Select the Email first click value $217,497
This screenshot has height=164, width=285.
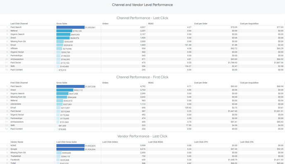[x=65, y=108]
